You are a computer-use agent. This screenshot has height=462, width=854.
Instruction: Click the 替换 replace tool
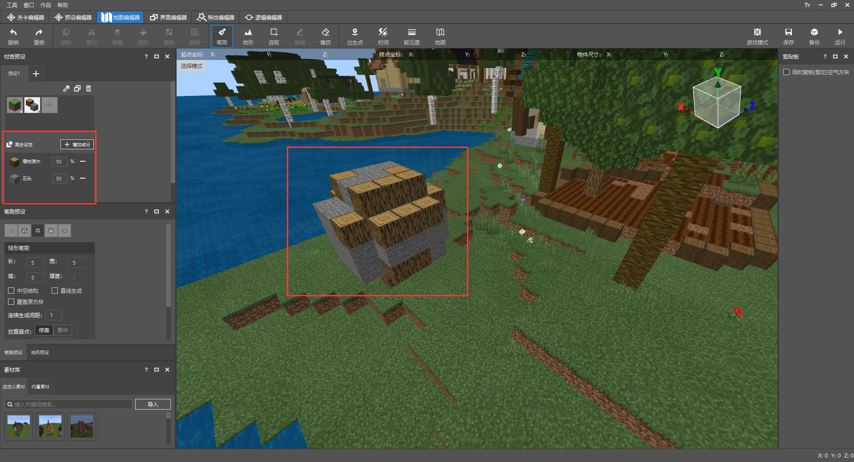(169, 36)
